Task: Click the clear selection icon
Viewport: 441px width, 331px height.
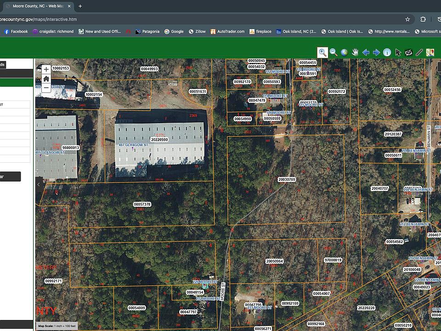Action: (x=408, y=52)
